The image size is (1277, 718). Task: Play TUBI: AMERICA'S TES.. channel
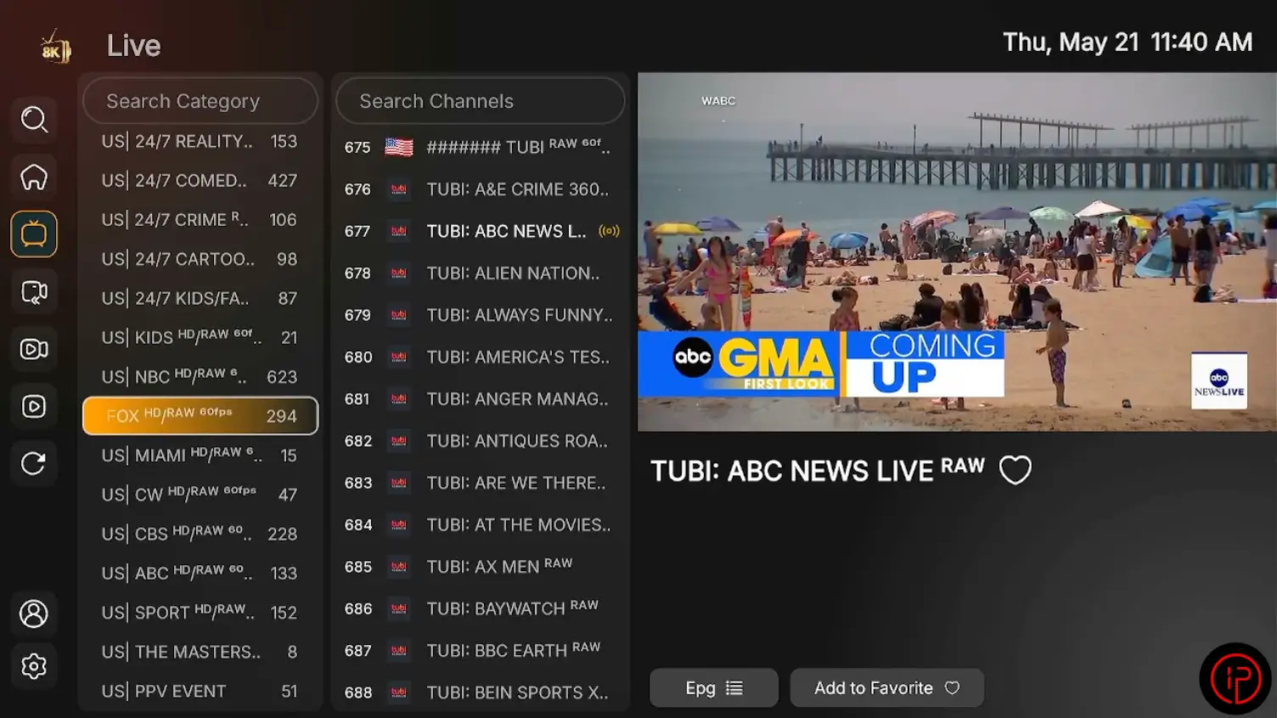481,357
